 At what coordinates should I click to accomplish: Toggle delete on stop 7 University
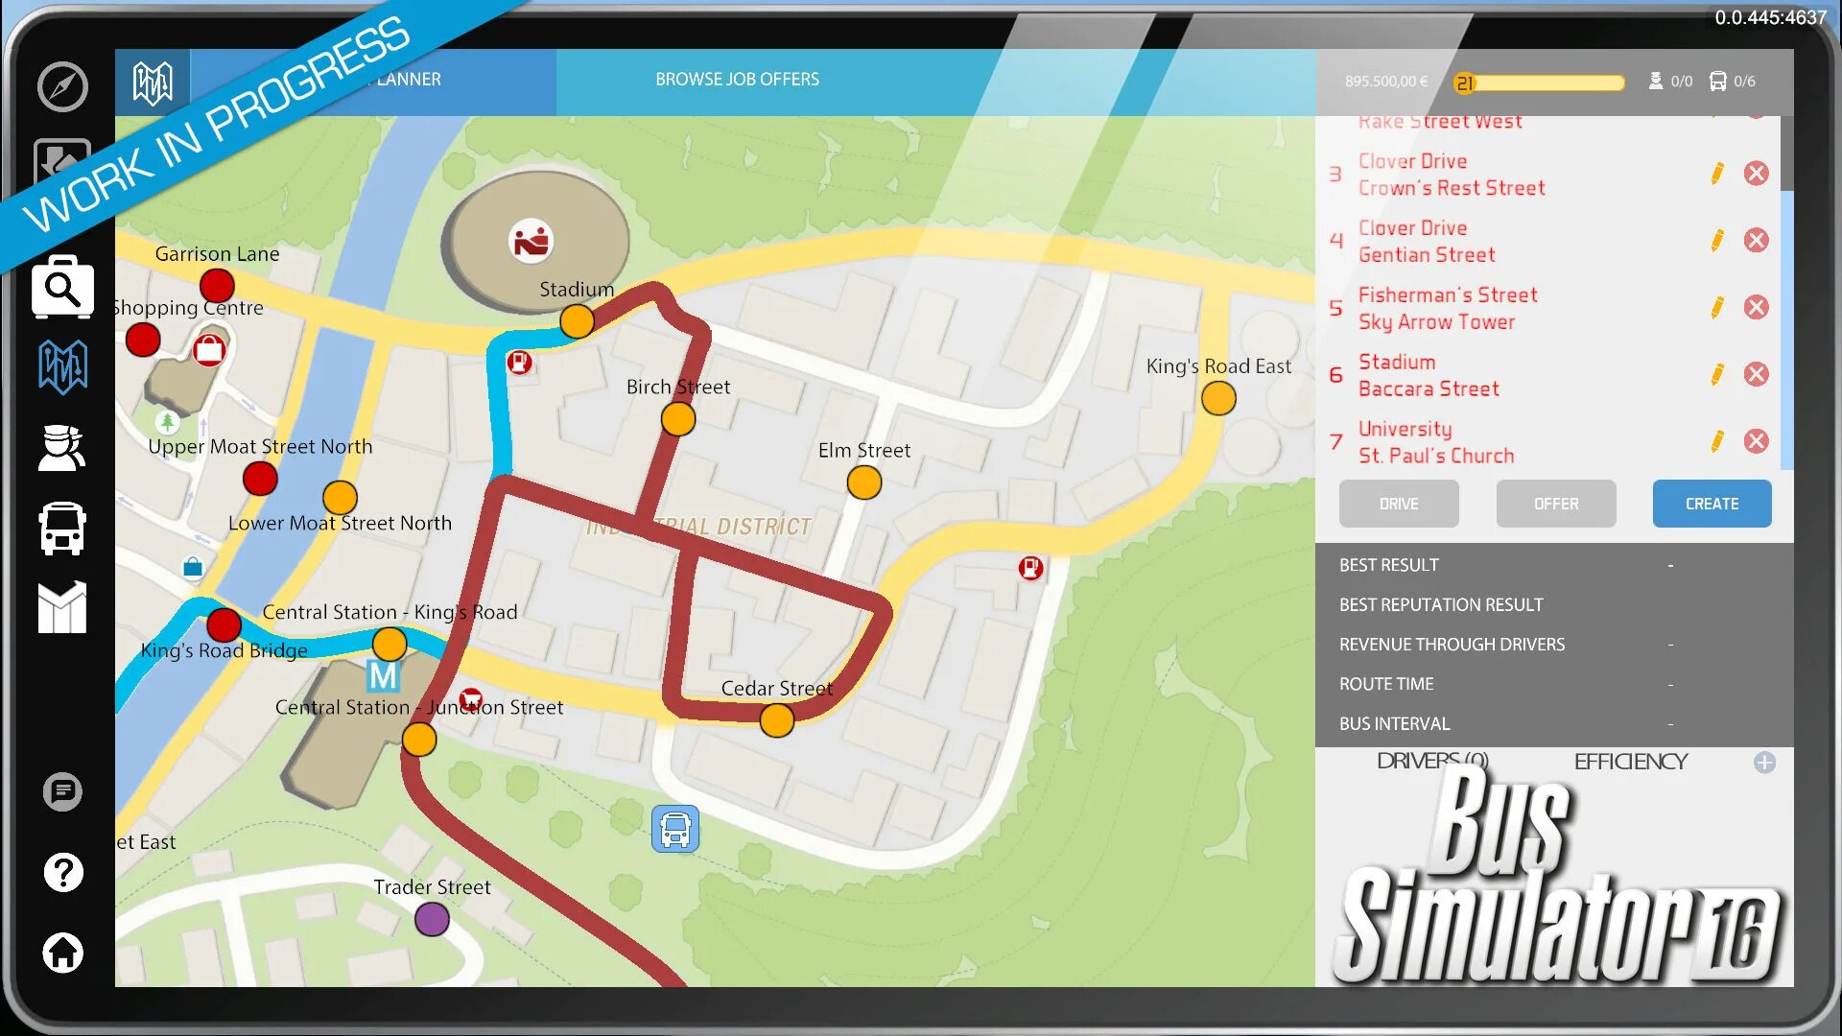click(1756, 441)
